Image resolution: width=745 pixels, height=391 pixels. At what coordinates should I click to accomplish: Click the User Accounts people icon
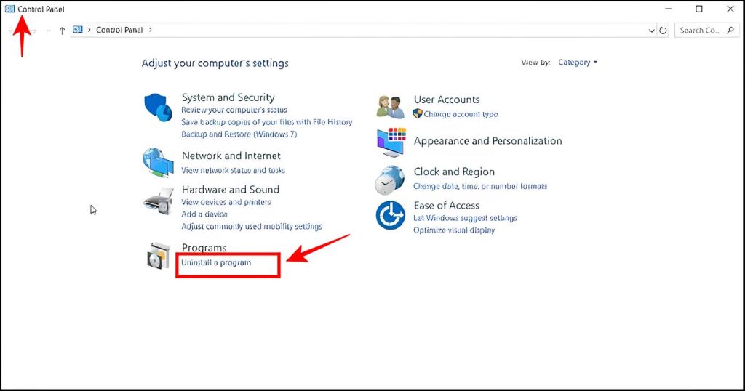pos(391,107)
